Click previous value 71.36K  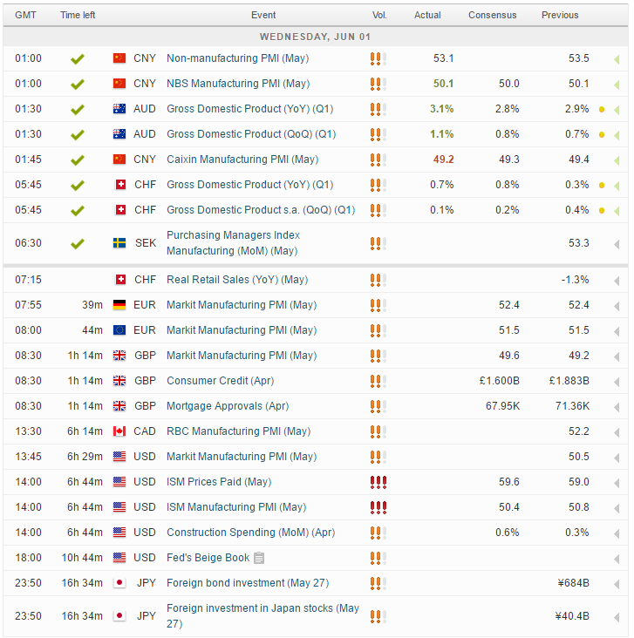572,405
